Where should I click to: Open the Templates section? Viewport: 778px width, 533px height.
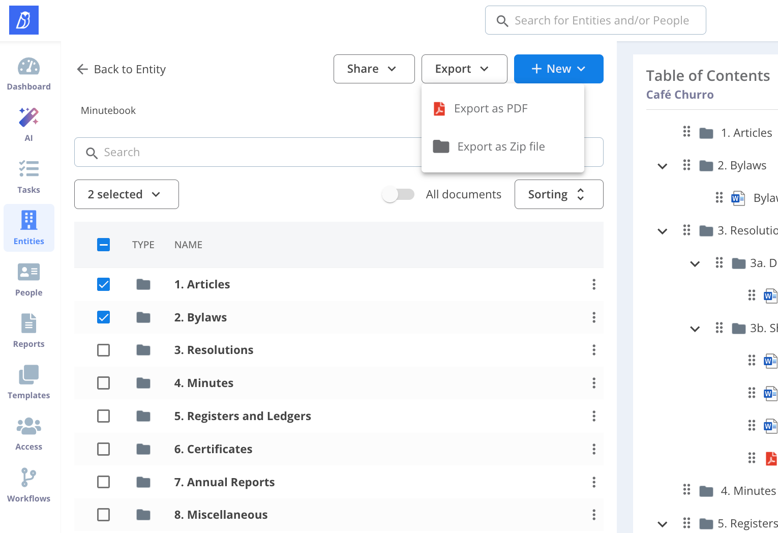(x=28, y=382)
